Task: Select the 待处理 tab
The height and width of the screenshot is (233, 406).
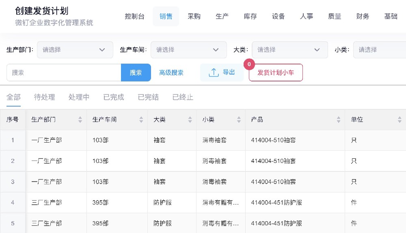Action: coord(44,97)
